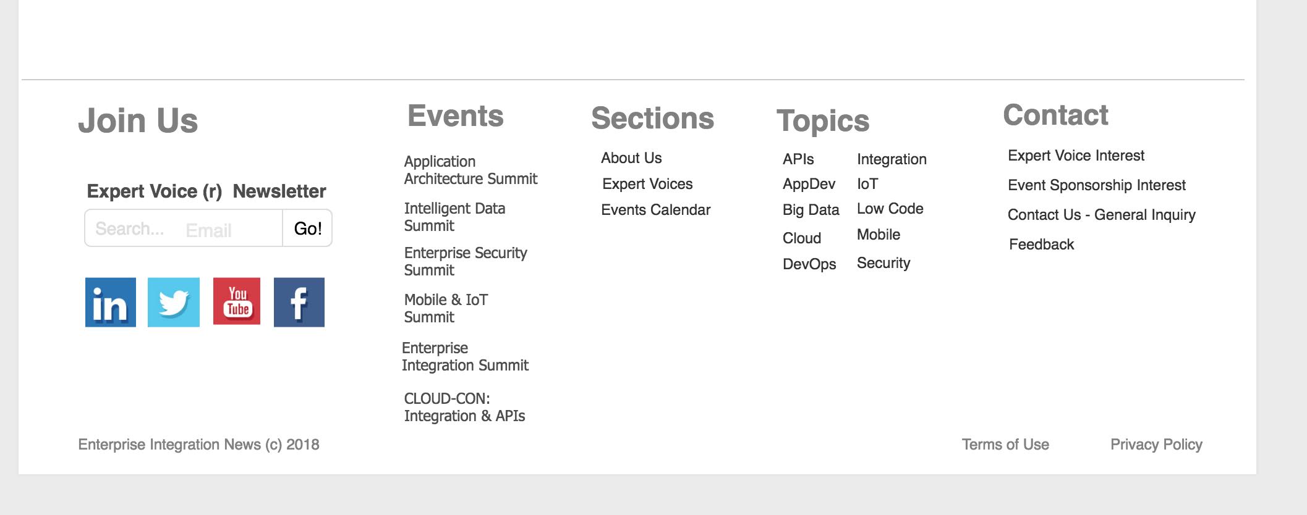The width and height of the screenshot is (1307, 515).
Task: Focus the newsletter email search field
Action: click(x=184, y=228)
